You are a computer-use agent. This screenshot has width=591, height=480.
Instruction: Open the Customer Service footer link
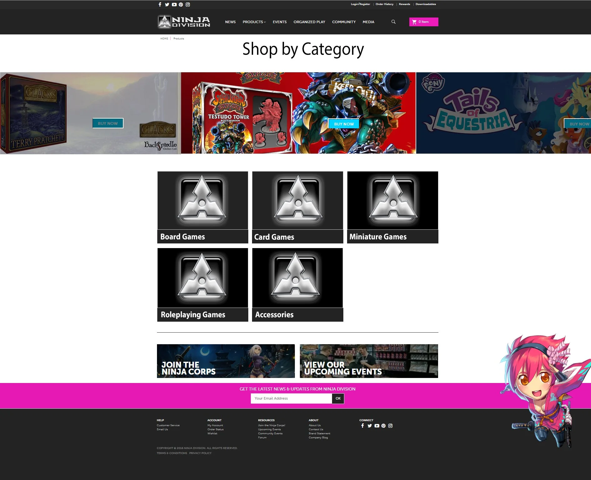[168, 425]
